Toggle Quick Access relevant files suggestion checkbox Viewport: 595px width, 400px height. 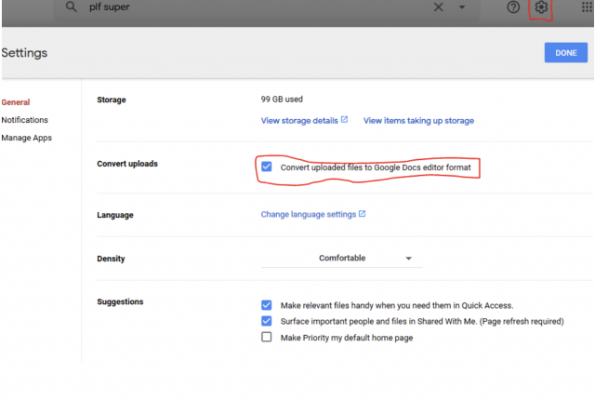click(x=267, y=305)
